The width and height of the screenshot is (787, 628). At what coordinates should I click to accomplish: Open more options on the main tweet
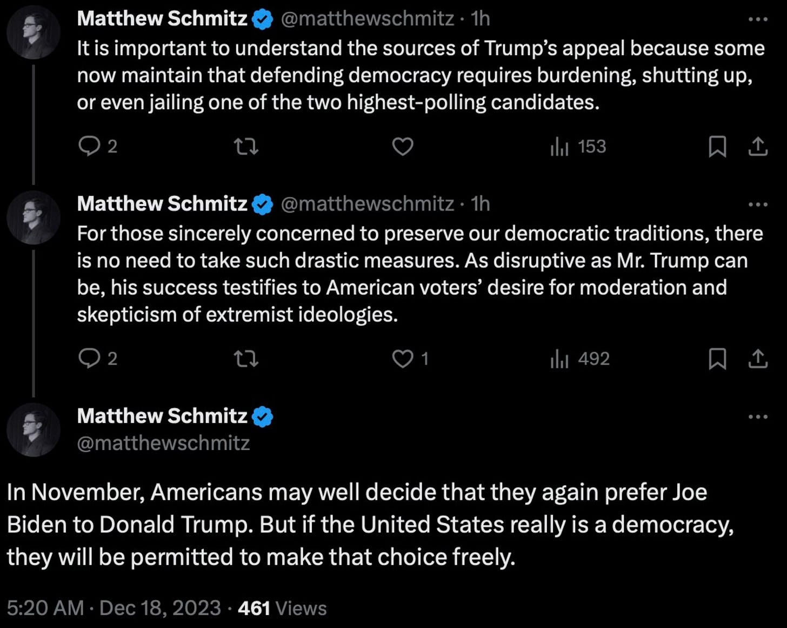pyautogui.click(x=758, y=417)
